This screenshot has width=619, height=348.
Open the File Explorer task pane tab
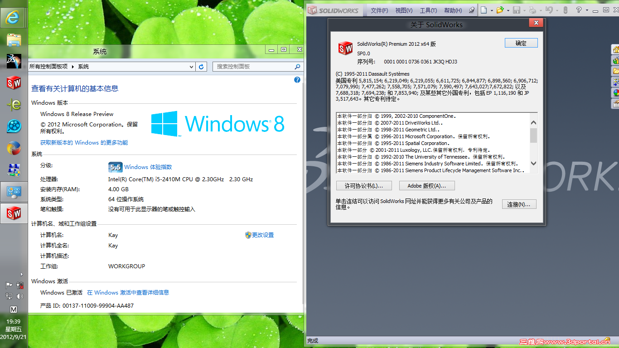click(x=615, y=71)
